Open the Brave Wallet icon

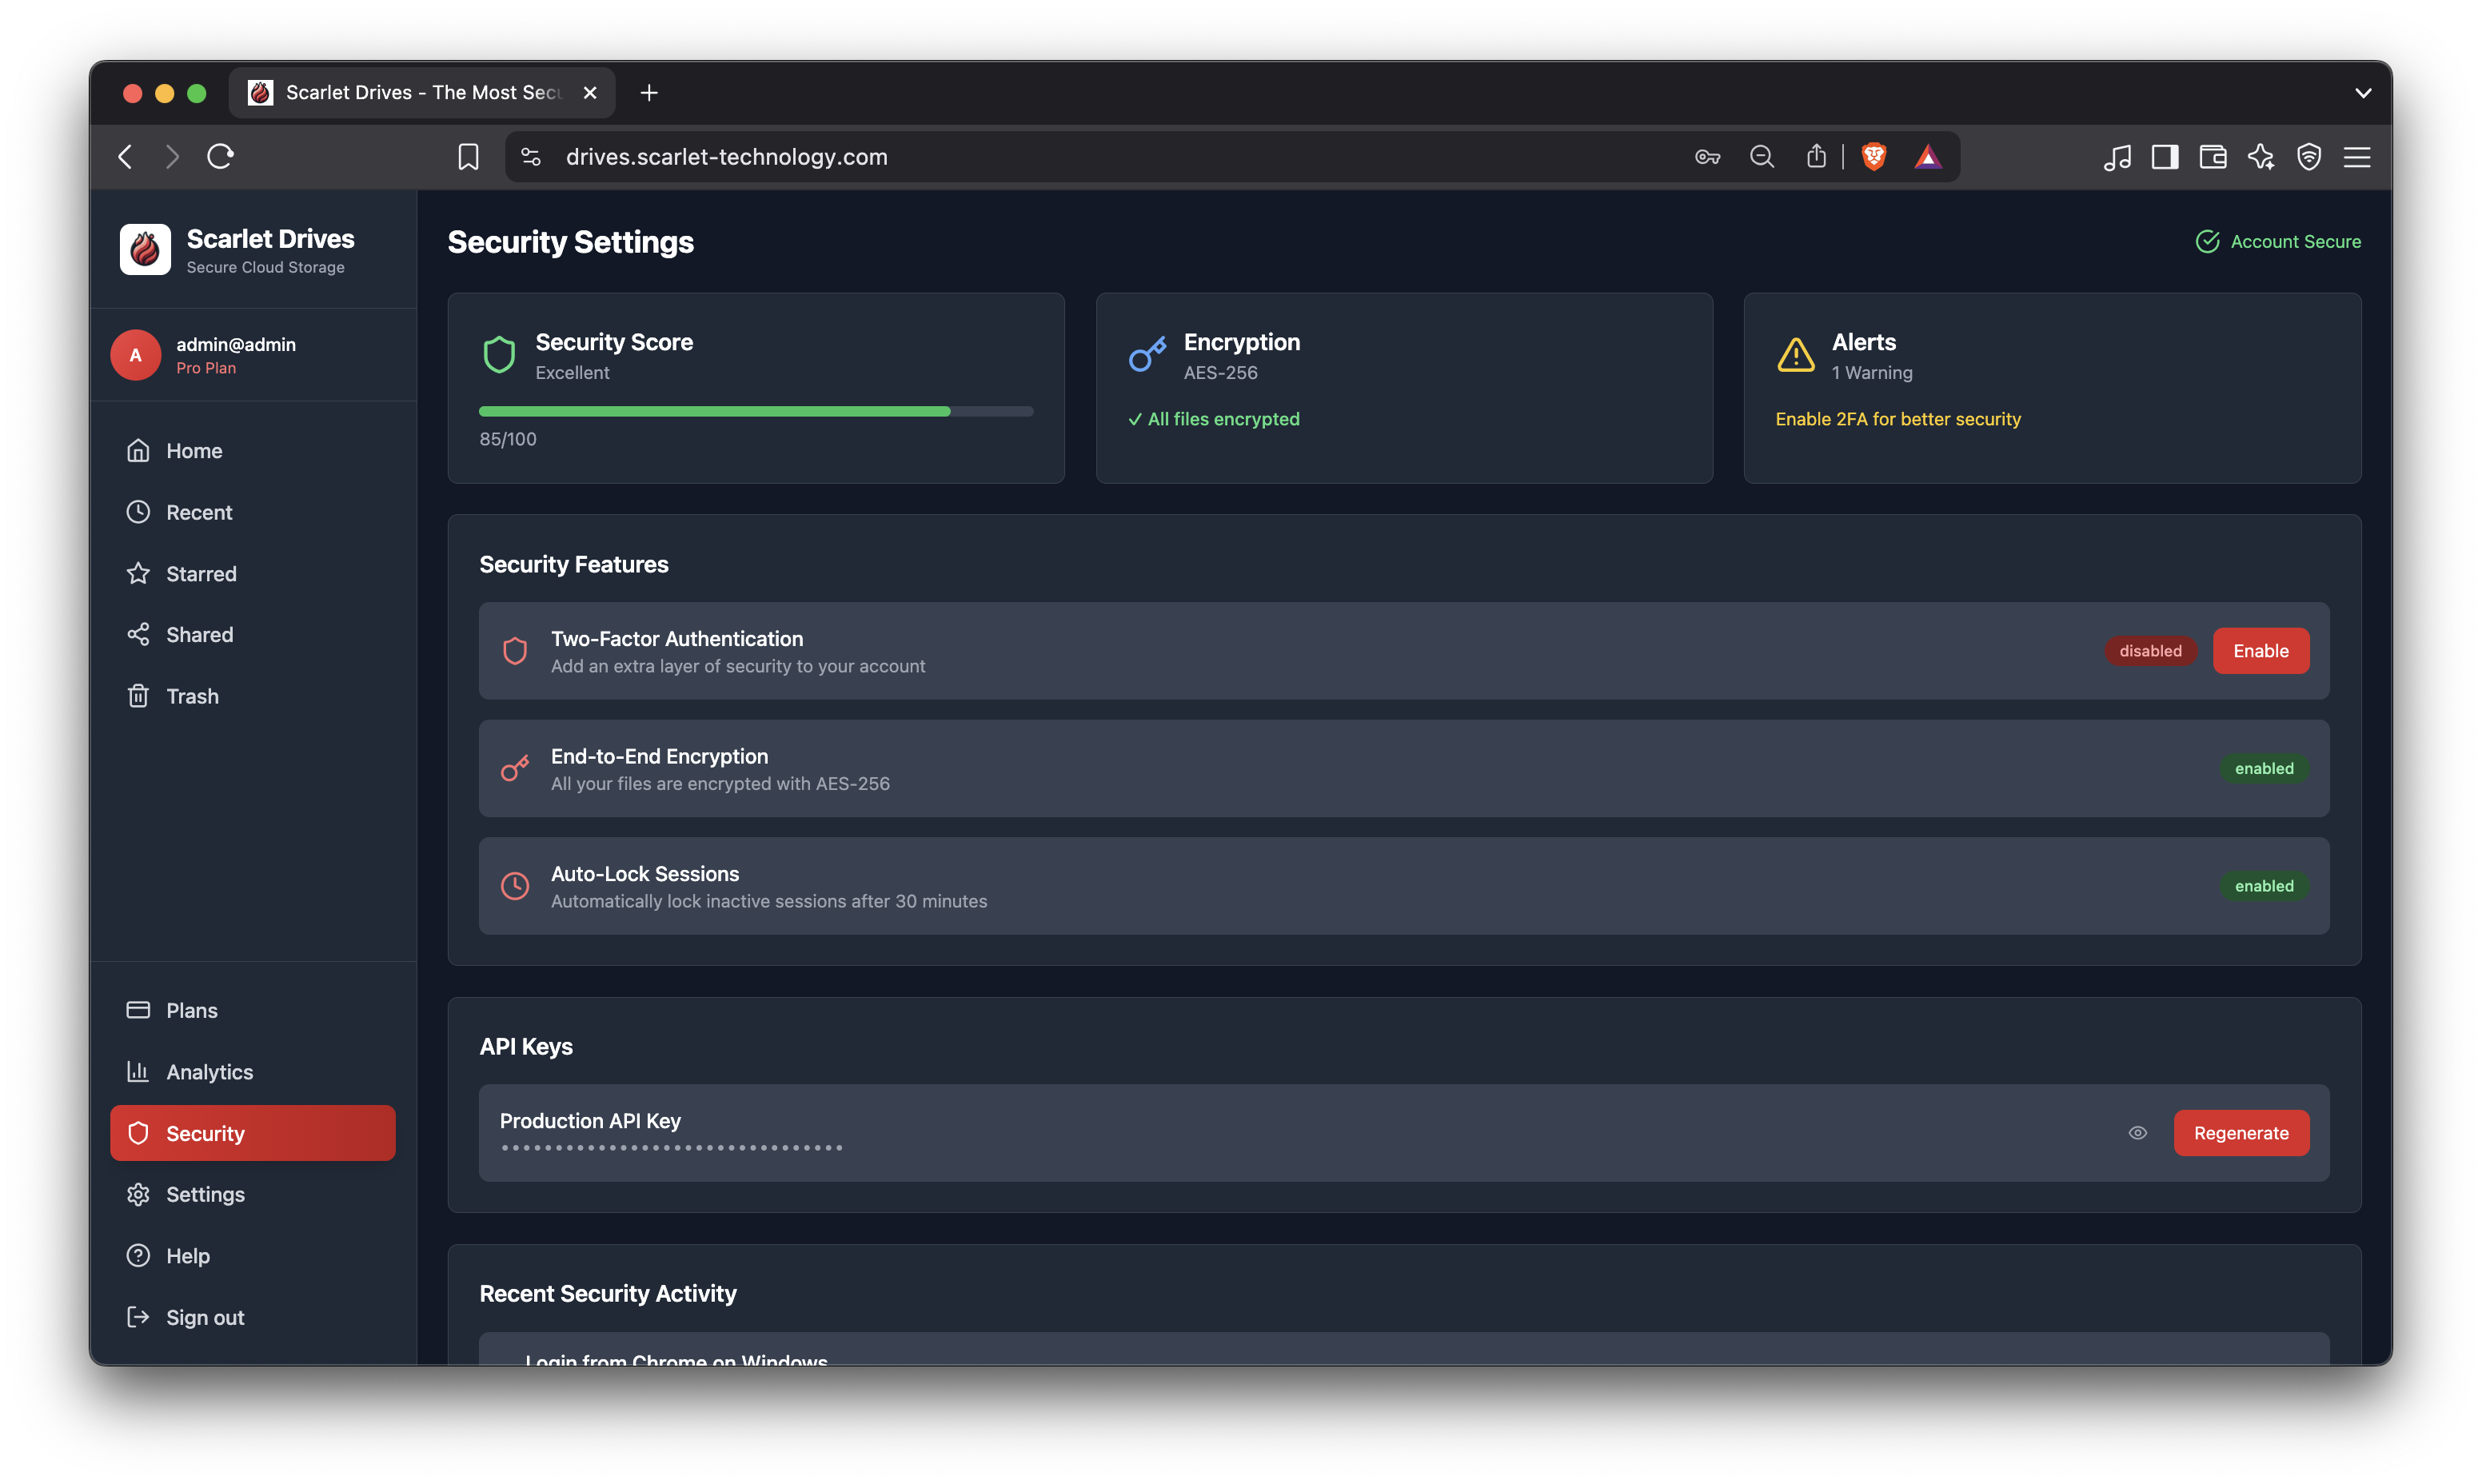pyautogui.click(x=2213, y=157)
